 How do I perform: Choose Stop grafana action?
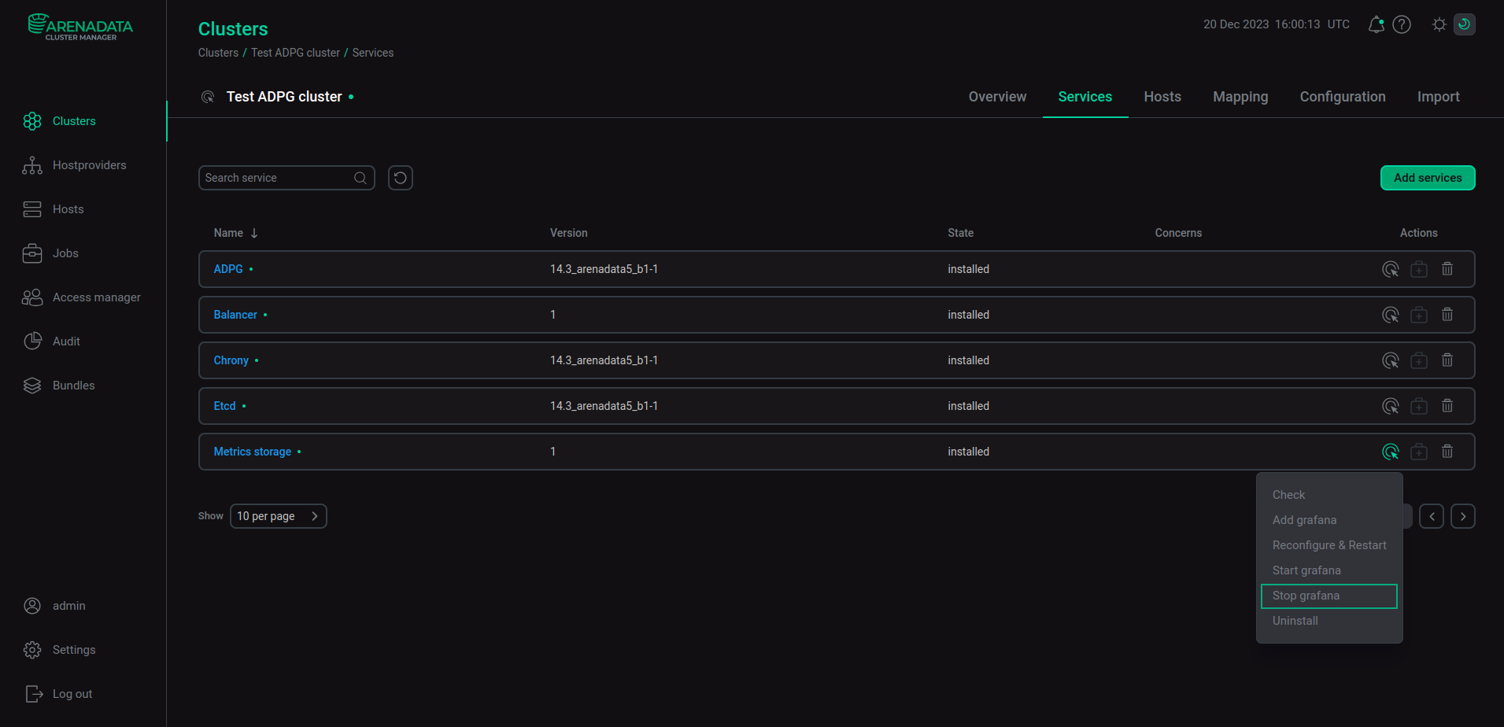[x=1329, y=596]
